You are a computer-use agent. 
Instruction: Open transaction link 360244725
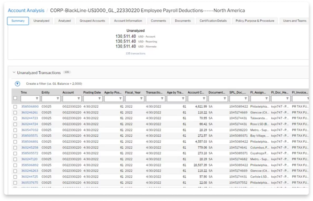tap(30, 177)
